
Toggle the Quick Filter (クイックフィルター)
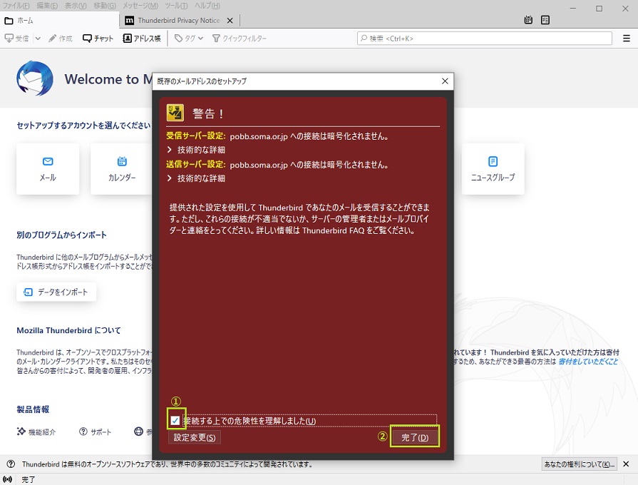pyautogui.click(x=240, y=39)
